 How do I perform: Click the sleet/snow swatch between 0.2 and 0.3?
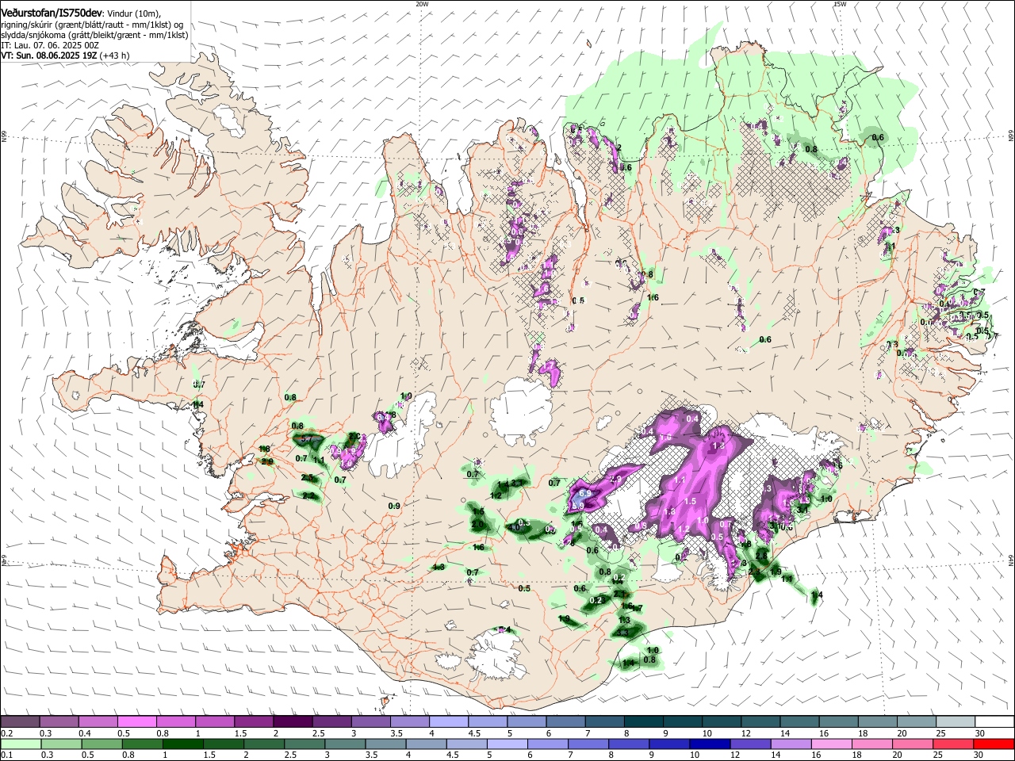pos(20,721)
